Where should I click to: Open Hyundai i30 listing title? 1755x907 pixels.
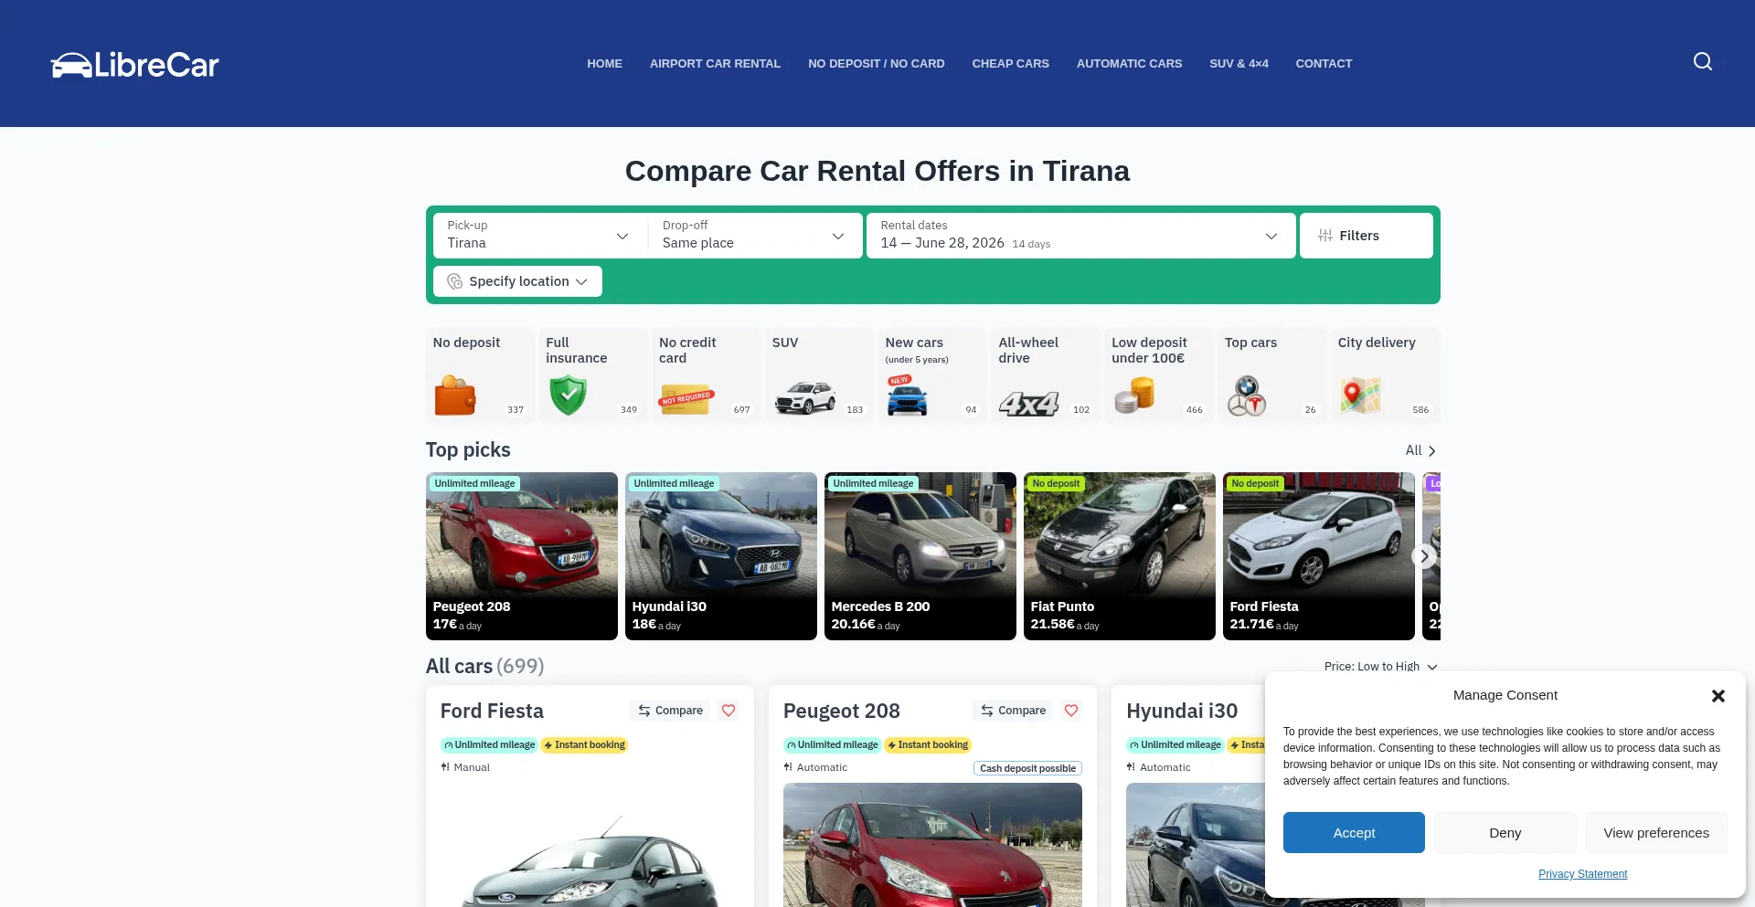[1182, 712]
